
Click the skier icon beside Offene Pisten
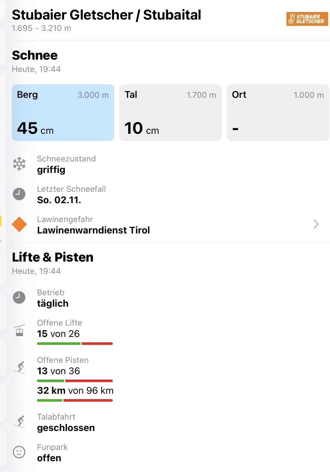coord(20,367)
